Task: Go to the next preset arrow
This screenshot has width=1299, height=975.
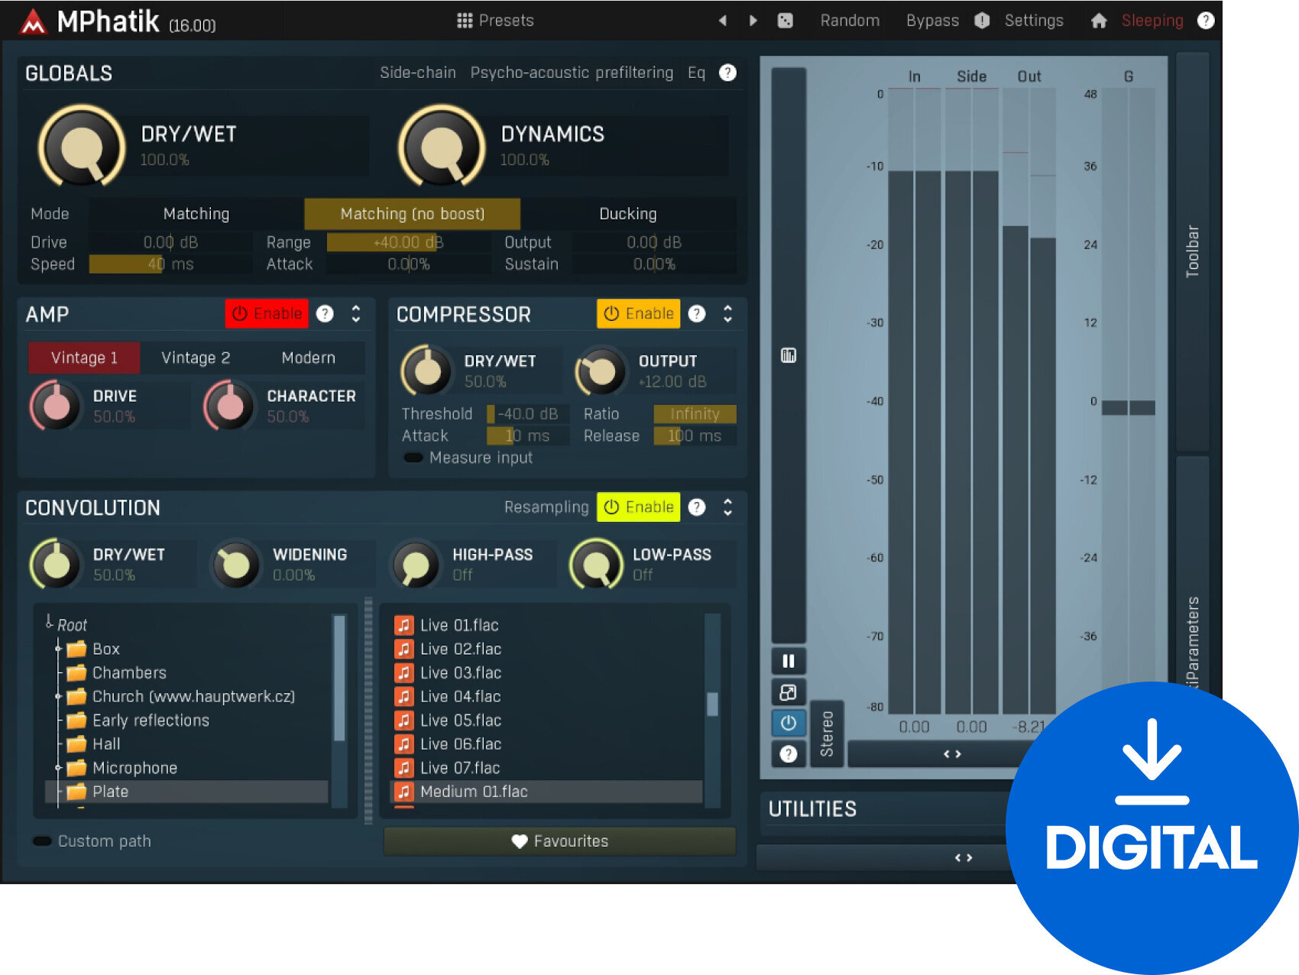Action: click(753, 21)
